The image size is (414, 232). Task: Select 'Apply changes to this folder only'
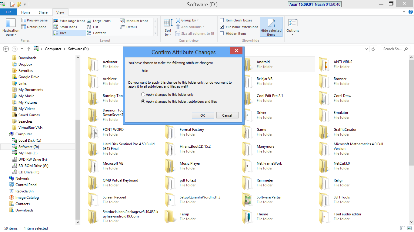tap(143, 94)
